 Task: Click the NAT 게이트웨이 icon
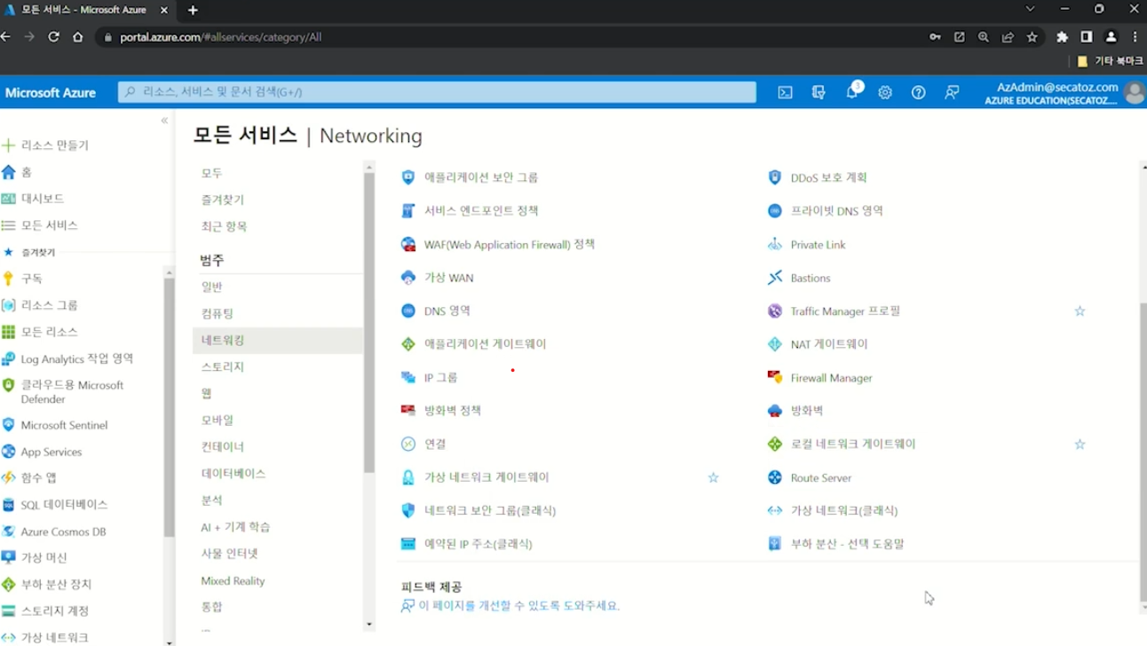pos(775,344)
